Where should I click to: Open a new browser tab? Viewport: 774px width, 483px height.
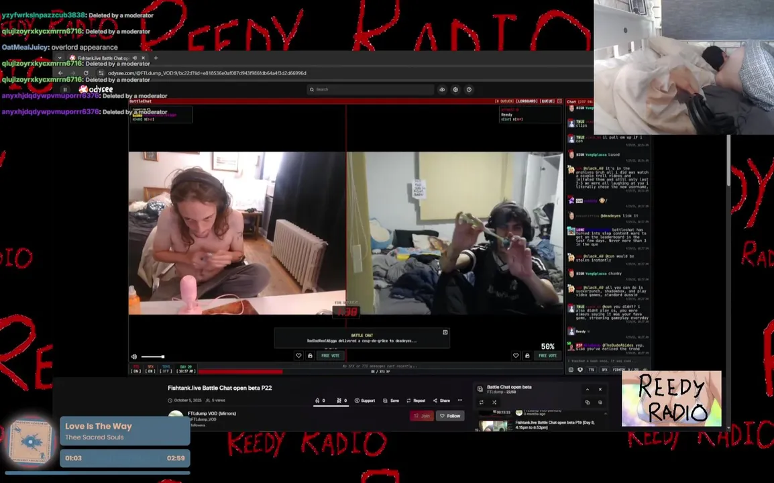[156, 58]
